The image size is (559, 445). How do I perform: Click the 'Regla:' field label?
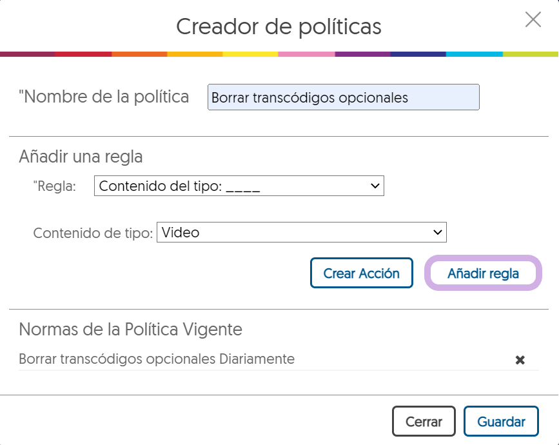[x=55, y=186]
